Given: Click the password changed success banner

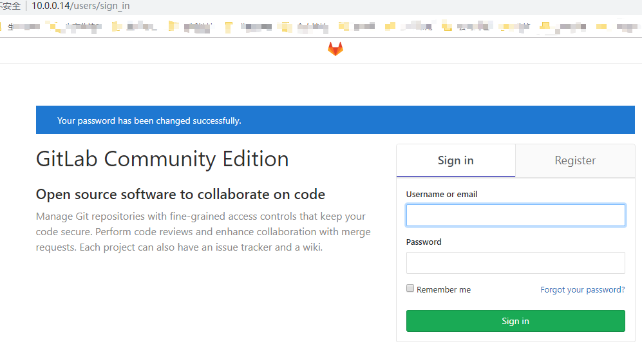Looking at the screenshot, I should [335, 120].
